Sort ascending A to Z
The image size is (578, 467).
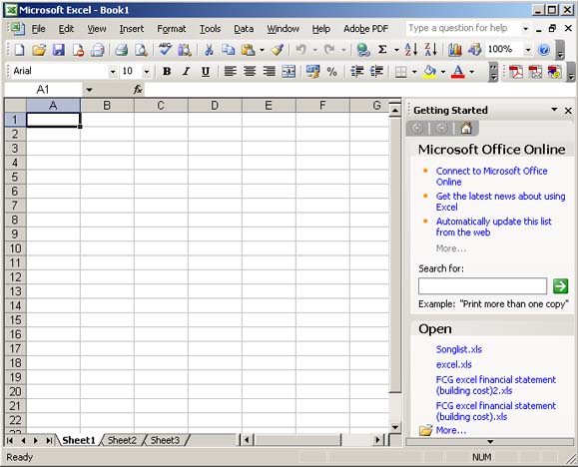410,49
